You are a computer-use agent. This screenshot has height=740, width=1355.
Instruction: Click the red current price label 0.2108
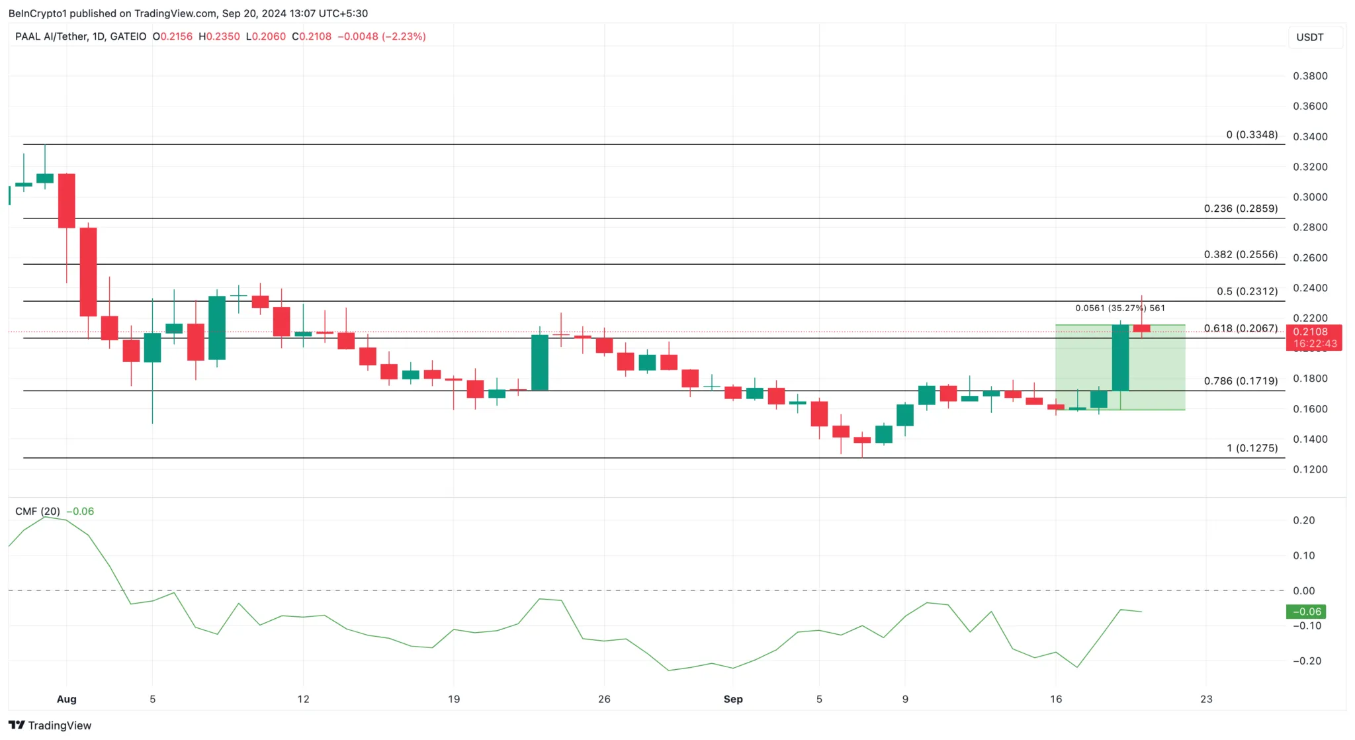[x=1313, y=332]
